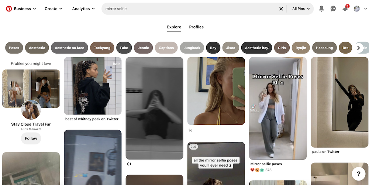The width and height of the screenshot is (369, 185).
Task: Select the Explore tab
Action: [174, 27]
